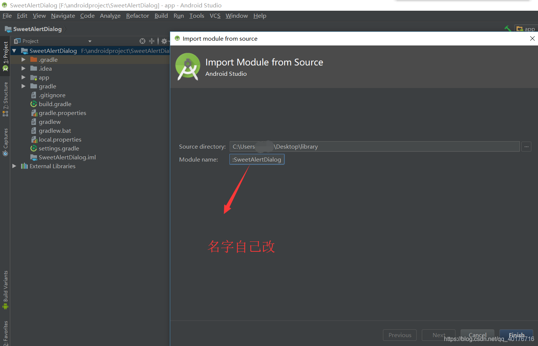The width and height of the screenshot is (538, 346).
Task: Toggle the Build Variants tool window tab
Action: pos(5,290)
